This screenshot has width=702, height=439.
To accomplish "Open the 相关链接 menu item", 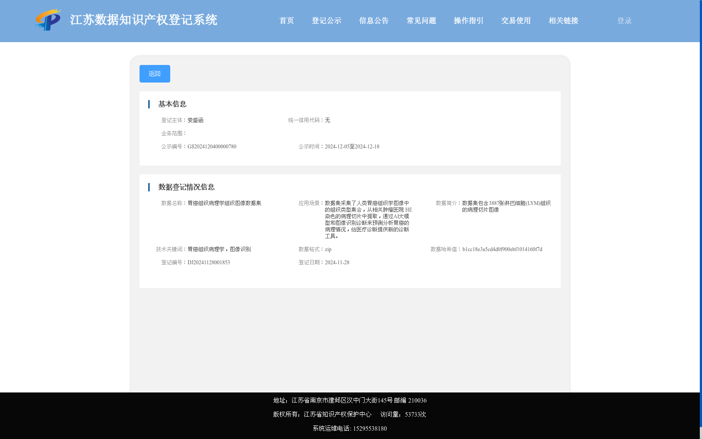I will [563, 21].
